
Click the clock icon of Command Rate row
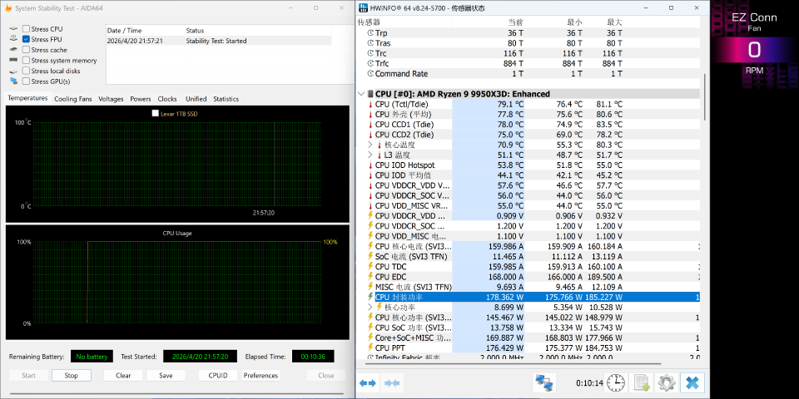[370, 74]
